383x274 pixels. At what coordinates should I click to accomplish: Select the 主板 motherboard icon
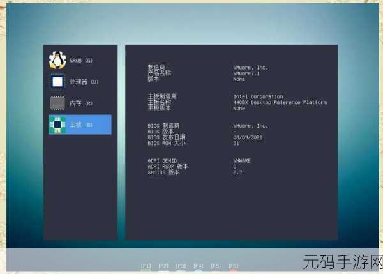tap(57, 125)
